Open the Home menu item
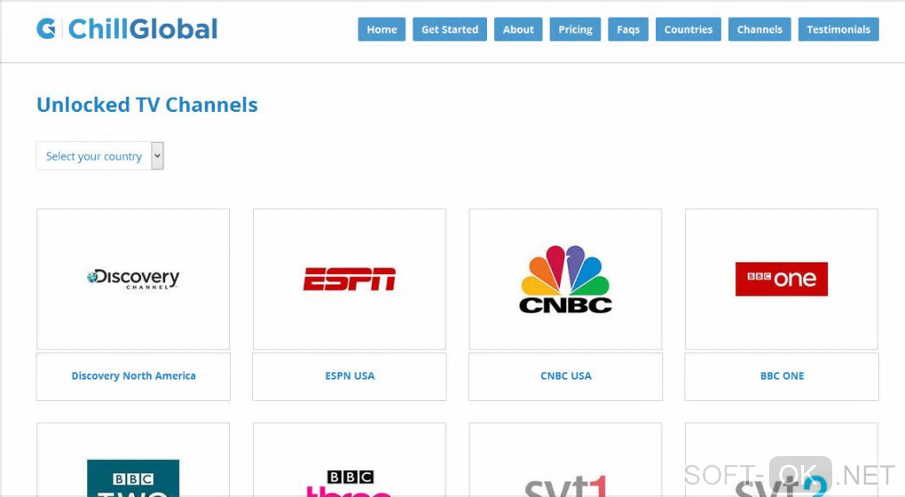The height and width of the screenshot is (497, 905). coord(382,29)
